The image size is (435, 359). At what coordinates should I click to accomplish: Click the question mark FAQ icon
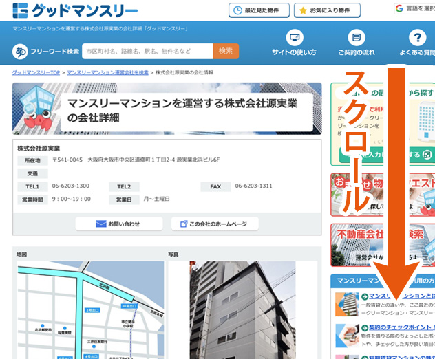(416, 38)
